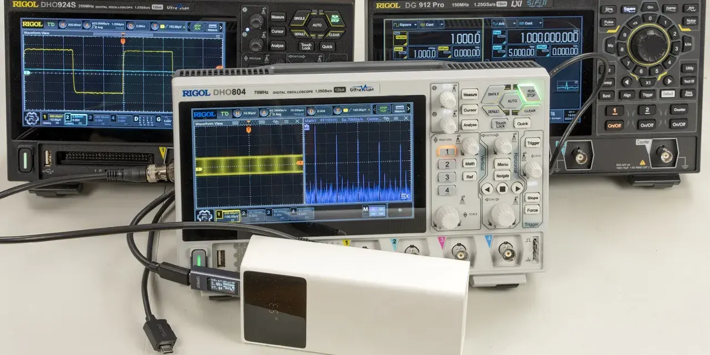710x355 pixels.
Task: Tap the channel 2 label on DHO804 screen
Action: 245,213
